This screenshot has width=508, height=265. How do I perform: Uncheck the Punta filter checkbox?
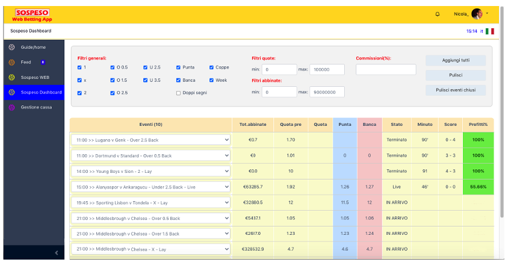pos(178,67)
